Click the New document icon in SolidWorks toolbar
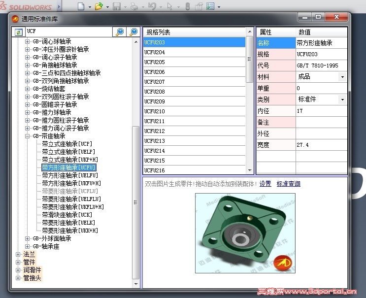This screenshot has height=298, width=366. (x=81, y=6)
